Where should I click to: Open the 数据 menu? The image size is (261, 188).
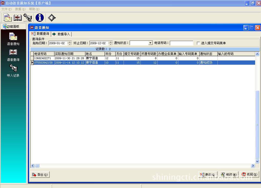20,9
